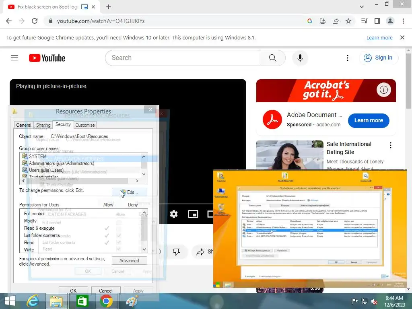The width and height of the screenshot is (412, 309).
Task: Click the dating site ad thumbnail
Action: 290,155
